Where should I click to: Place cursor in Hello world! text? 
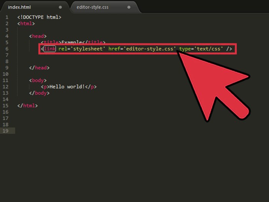click(67, 87)
